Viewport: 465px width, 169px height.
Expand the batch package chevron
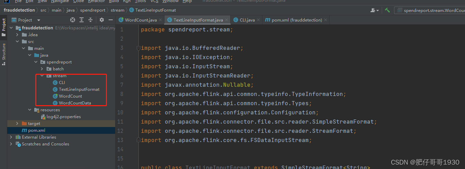click(x=42, y=69)
